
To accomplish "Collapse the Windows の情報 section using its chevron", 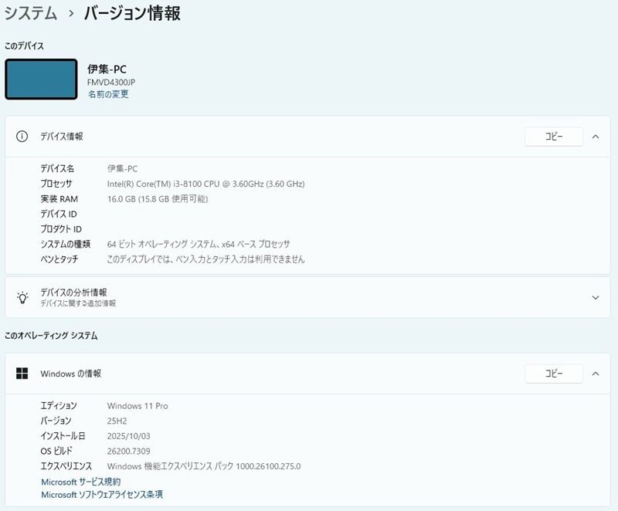I will 596,374.
